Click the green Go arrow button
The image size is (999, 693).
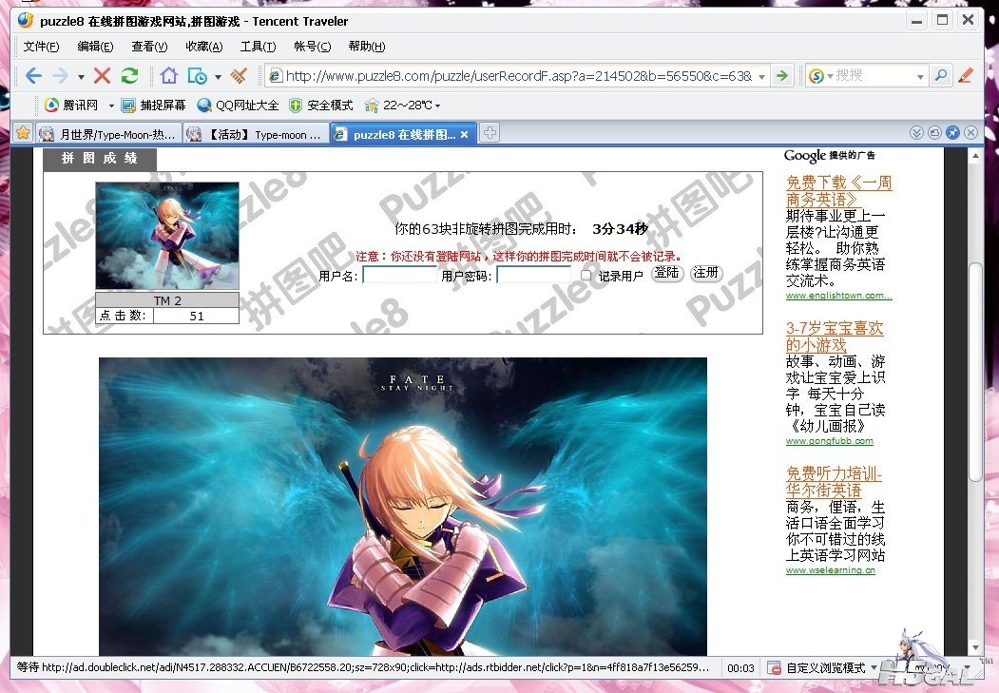coord(781,76)
